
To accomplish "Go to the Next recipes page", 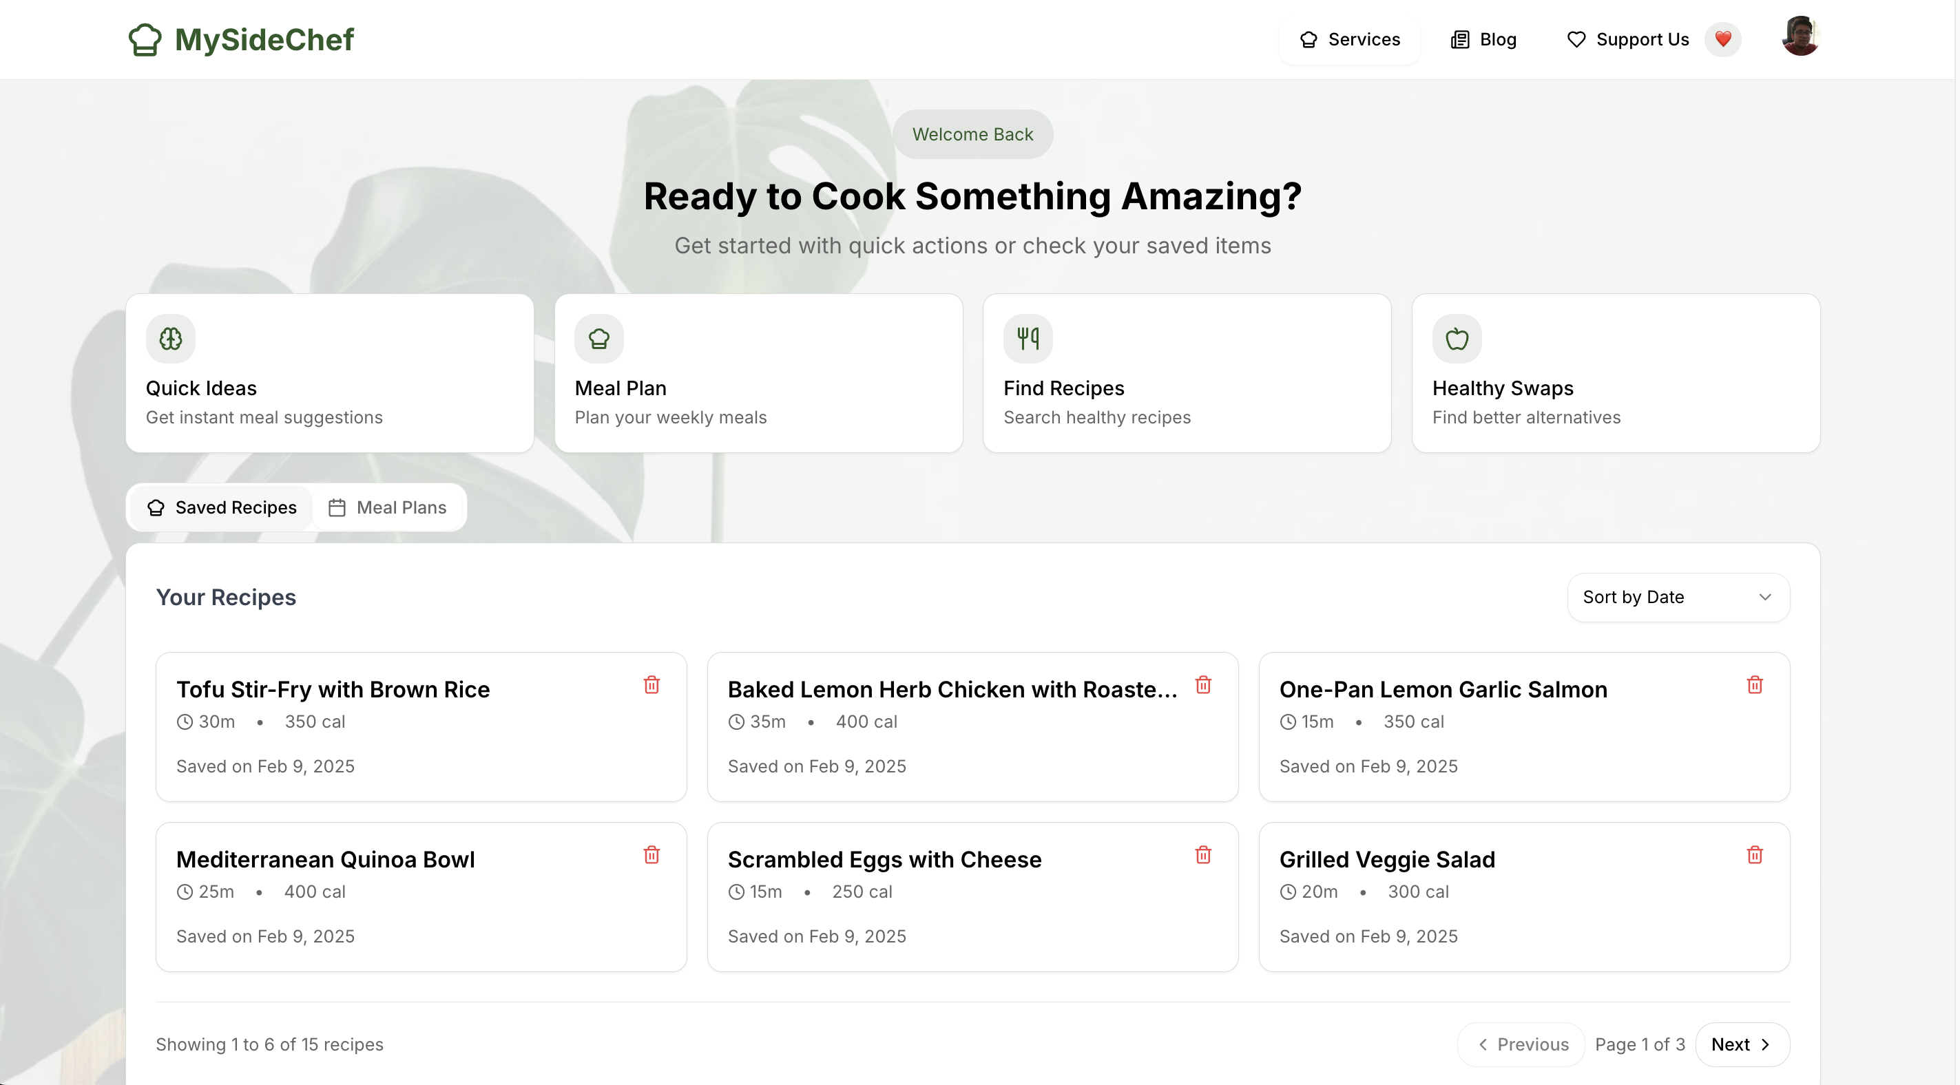I will click(1742, 1044).
